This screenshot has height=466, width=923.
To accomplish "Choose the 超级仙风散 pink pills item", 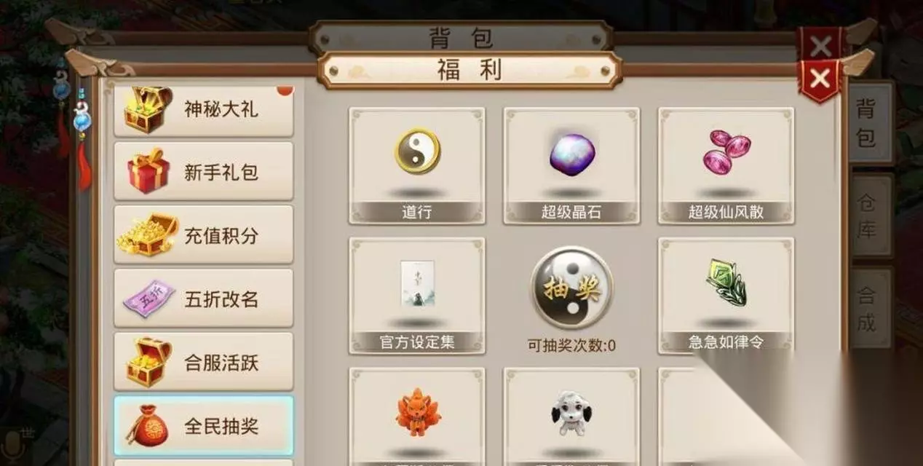I will pos(726,165).
